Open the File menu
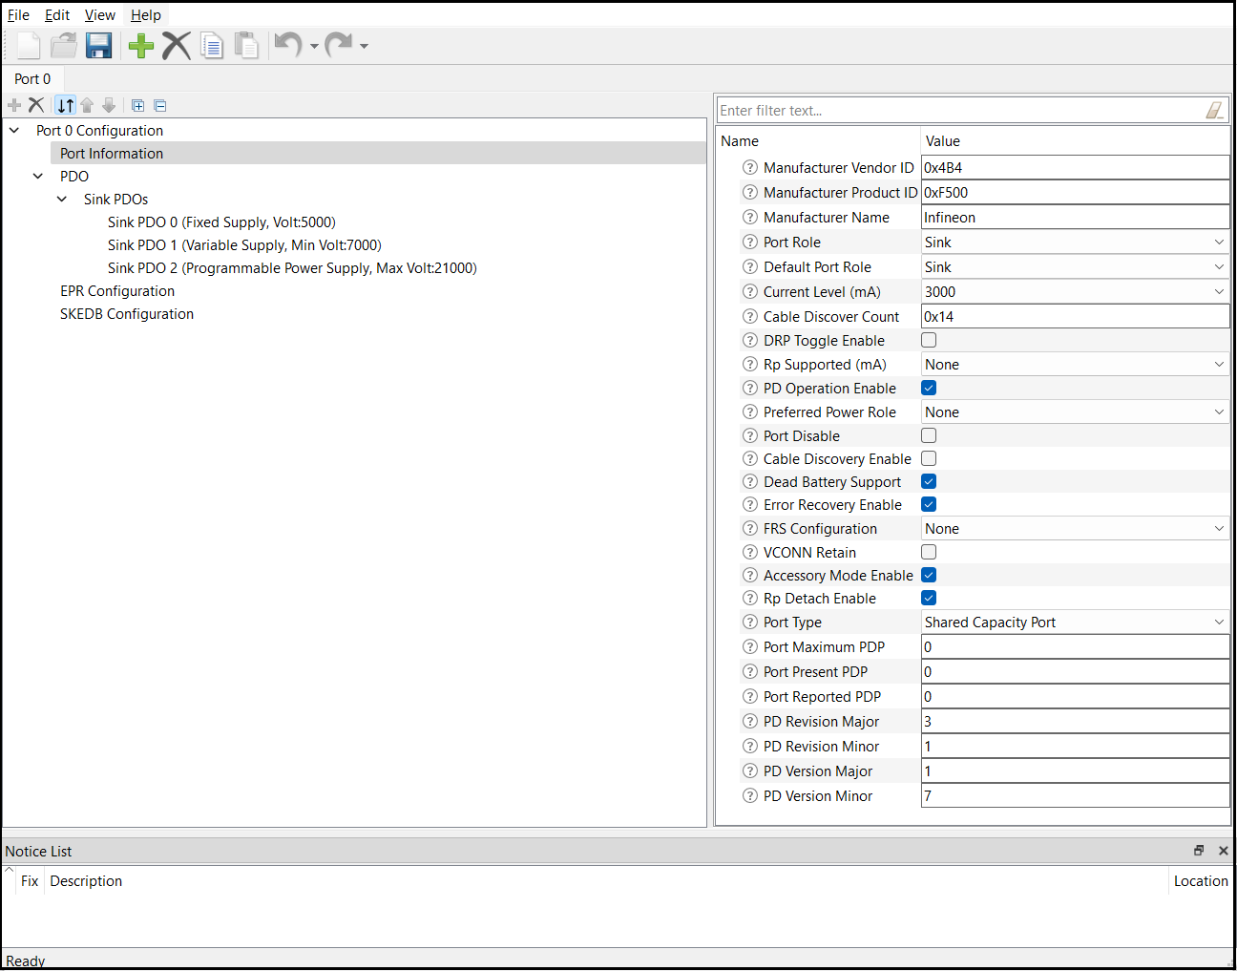The height and width of the screenshot is (971, 1237). [18, 14]
